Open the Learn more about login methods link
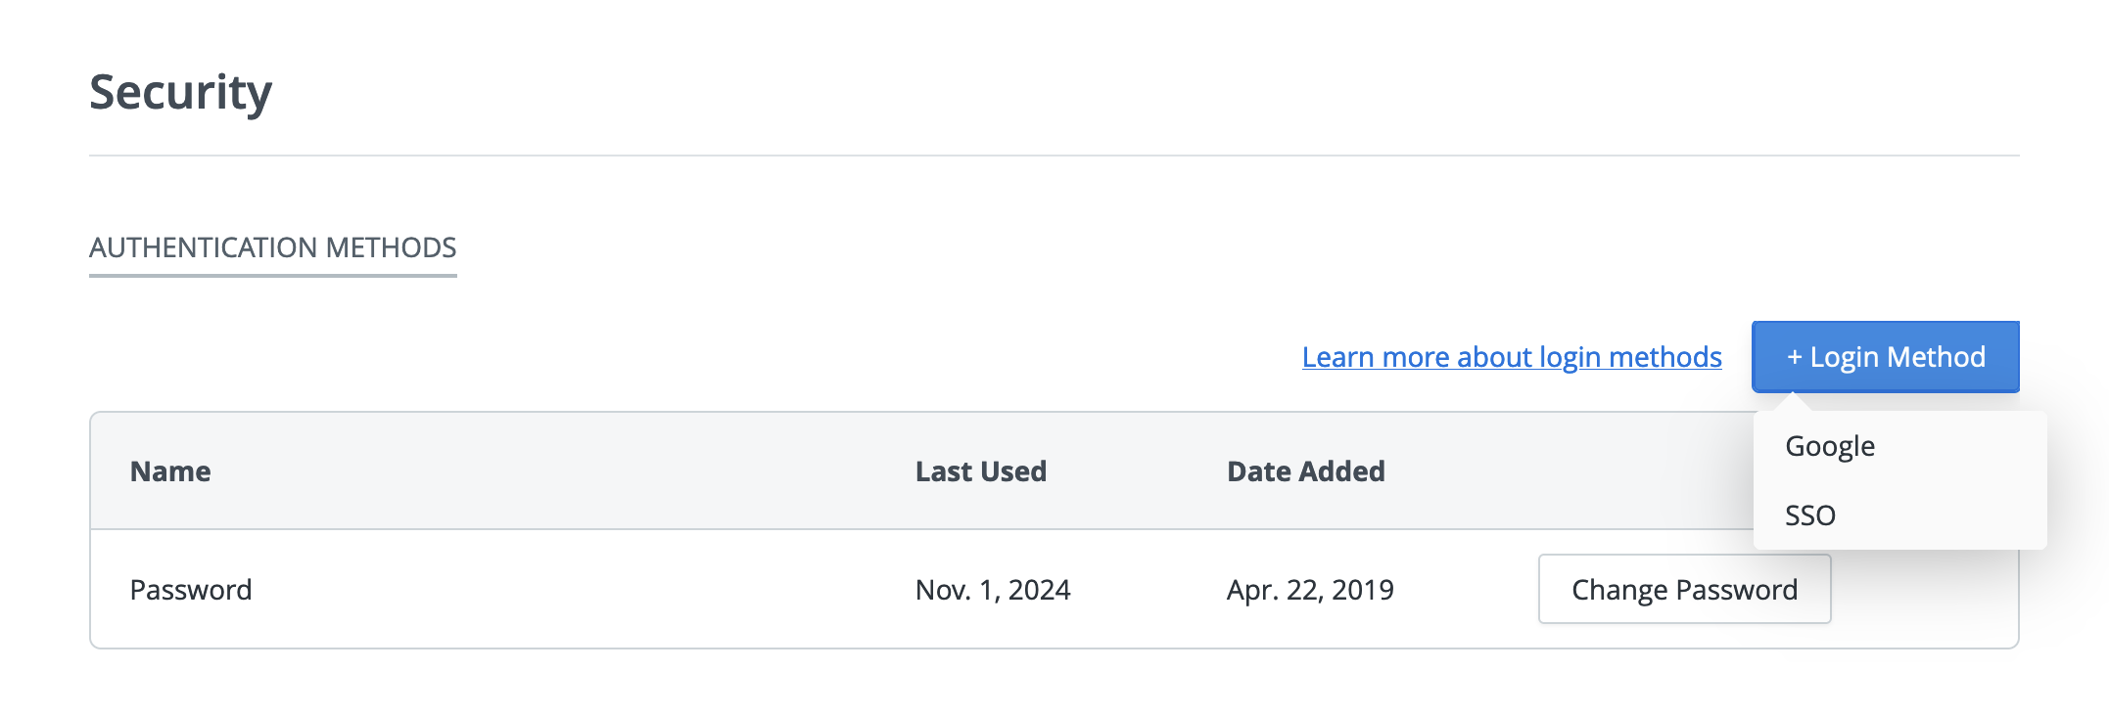The width and height of the screenshot is (2109, 716). click(x=1511, y=357)
